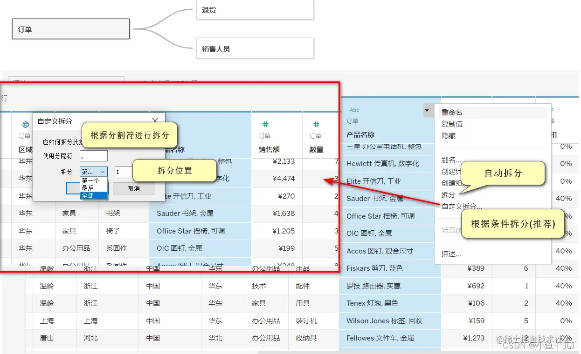Select 第一个 in the split dropdown
581x354 pixels.
click(90, 180)
